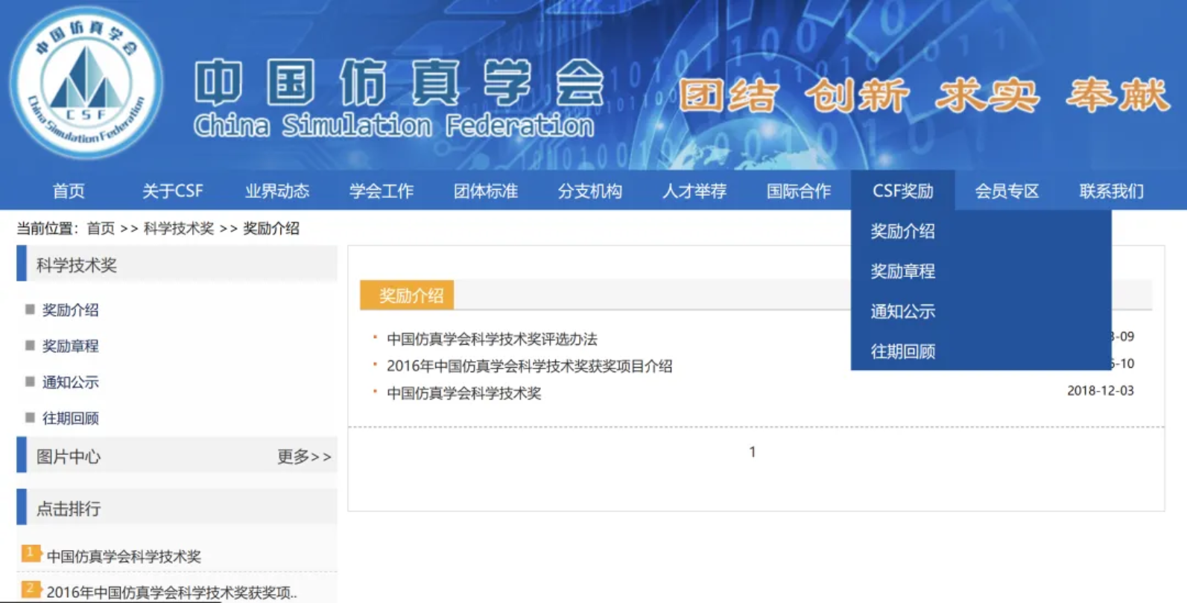Image resolution: width=1187 pixels, height=603 pixels.
Task: Click page number 1 in pagination
Action: [x=753, y=452]
